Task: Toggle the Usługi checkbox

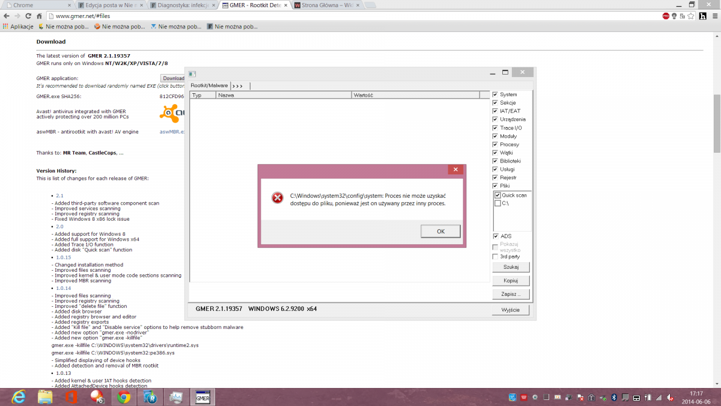Action: tap(495, 170)
